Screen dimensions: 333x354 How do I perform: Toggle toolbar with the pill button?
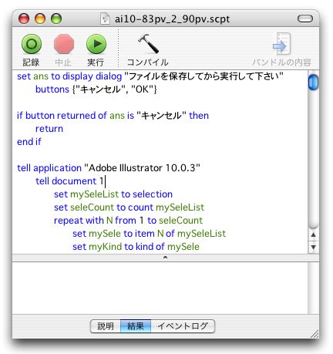coord(305,19)
